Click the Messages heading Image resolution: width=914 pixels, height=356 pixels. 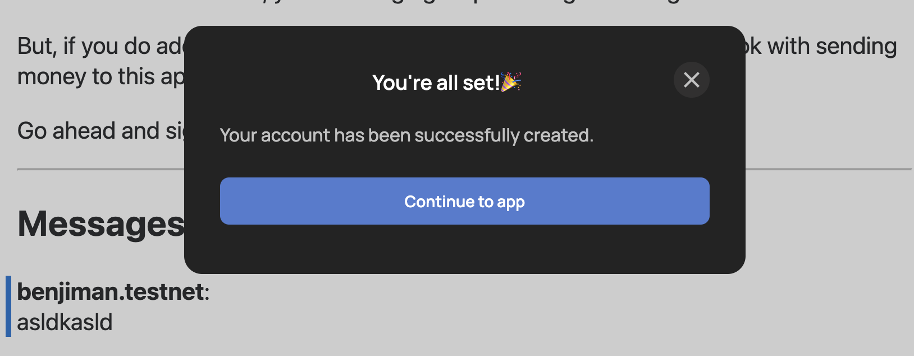101,224
